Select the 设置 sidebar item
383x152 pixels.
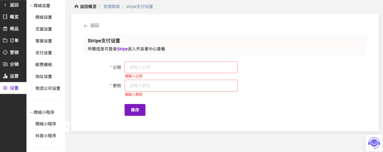coord(13,88)
